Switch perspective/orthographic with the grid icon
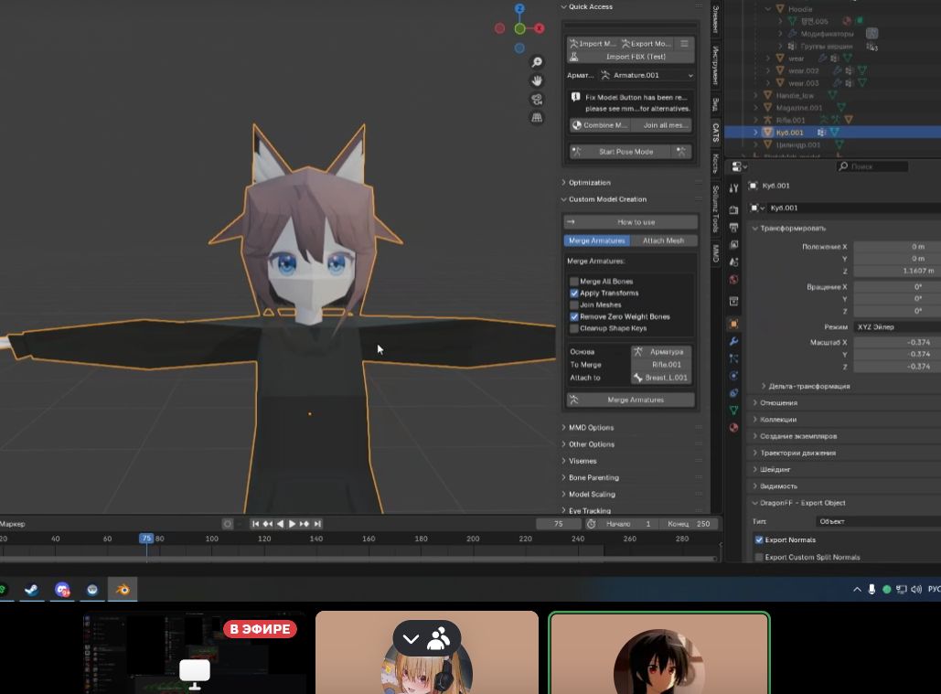This screenshot has width=941, height=694. pyautogui.click(x=537, y=117)
